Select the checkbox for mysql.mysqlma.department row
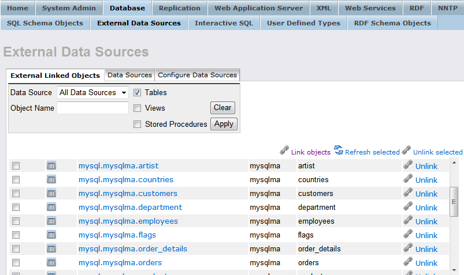 [16, 208]
